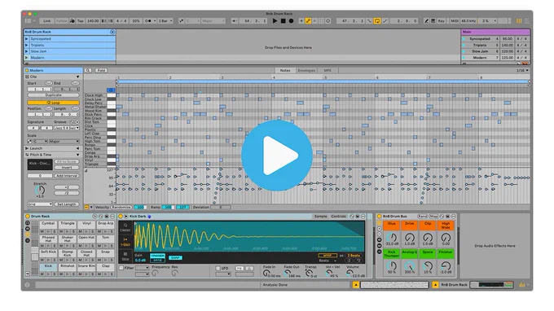Launch the Slow Jam clip play triangle
The width and height of the screenshot is (554, 311).
coord(27,51)
